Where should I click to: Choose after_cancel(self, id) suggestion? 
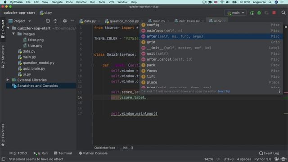tap(211, 59)
